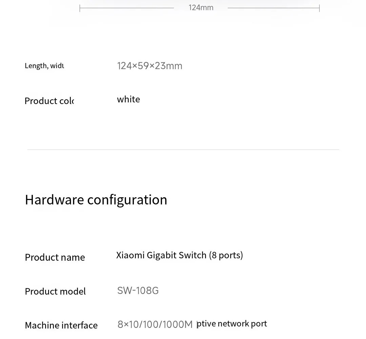The image size is (366, 339).
Task: Select Xiaomi Gigabit Switch (8 ports) text
Action: pos(180,255)
